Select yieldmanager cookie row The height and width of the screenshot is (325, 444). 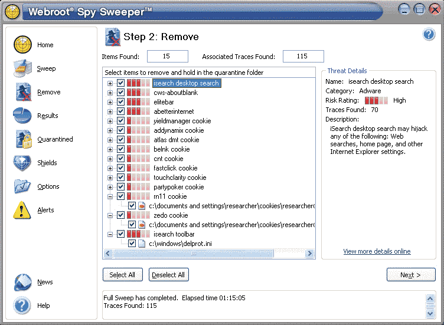[x=182, y=121]
